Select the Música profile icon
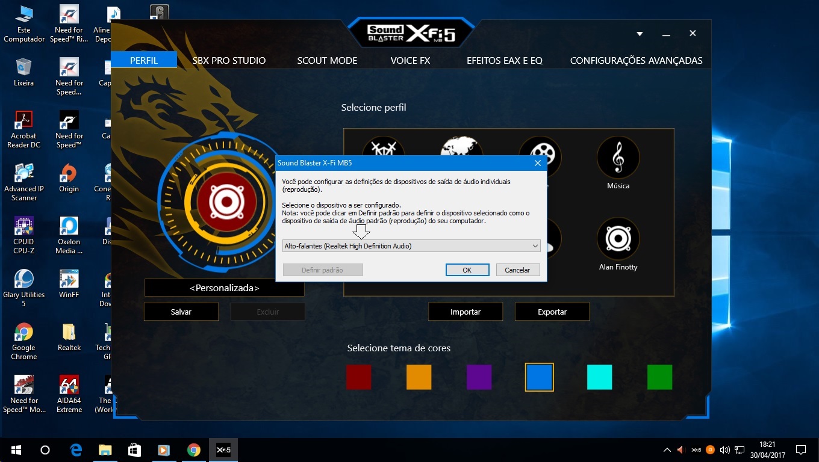819x462 pixels. (618, 158)
